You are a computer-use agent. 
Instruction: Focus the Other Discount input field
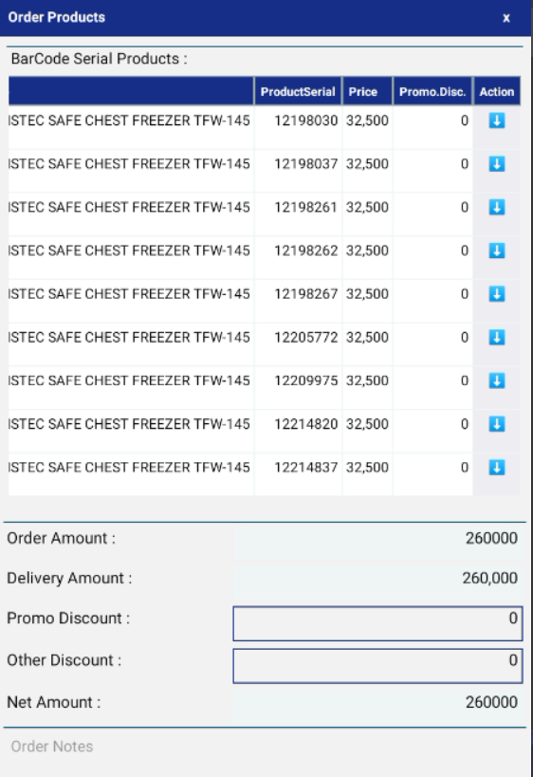click(377, 665)
